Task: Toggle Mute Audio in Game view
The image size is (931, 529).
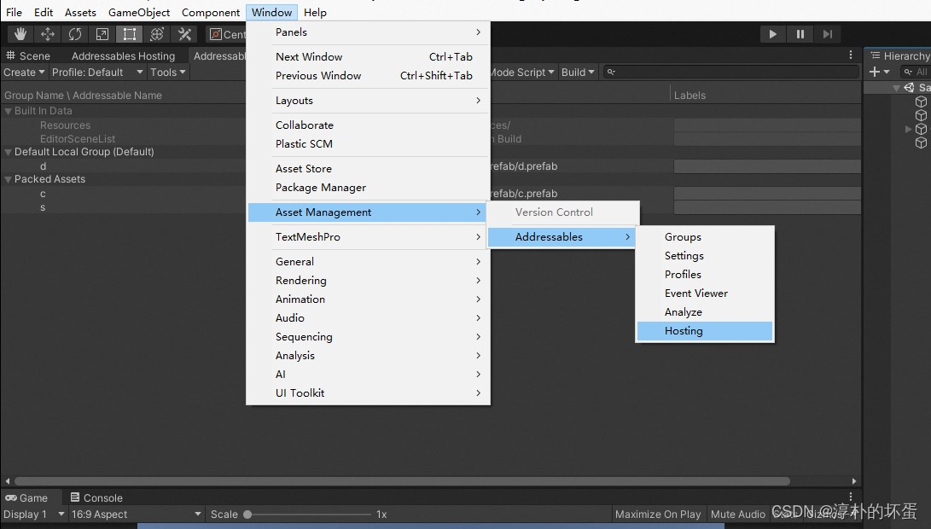Action: (x=737, y=514)
